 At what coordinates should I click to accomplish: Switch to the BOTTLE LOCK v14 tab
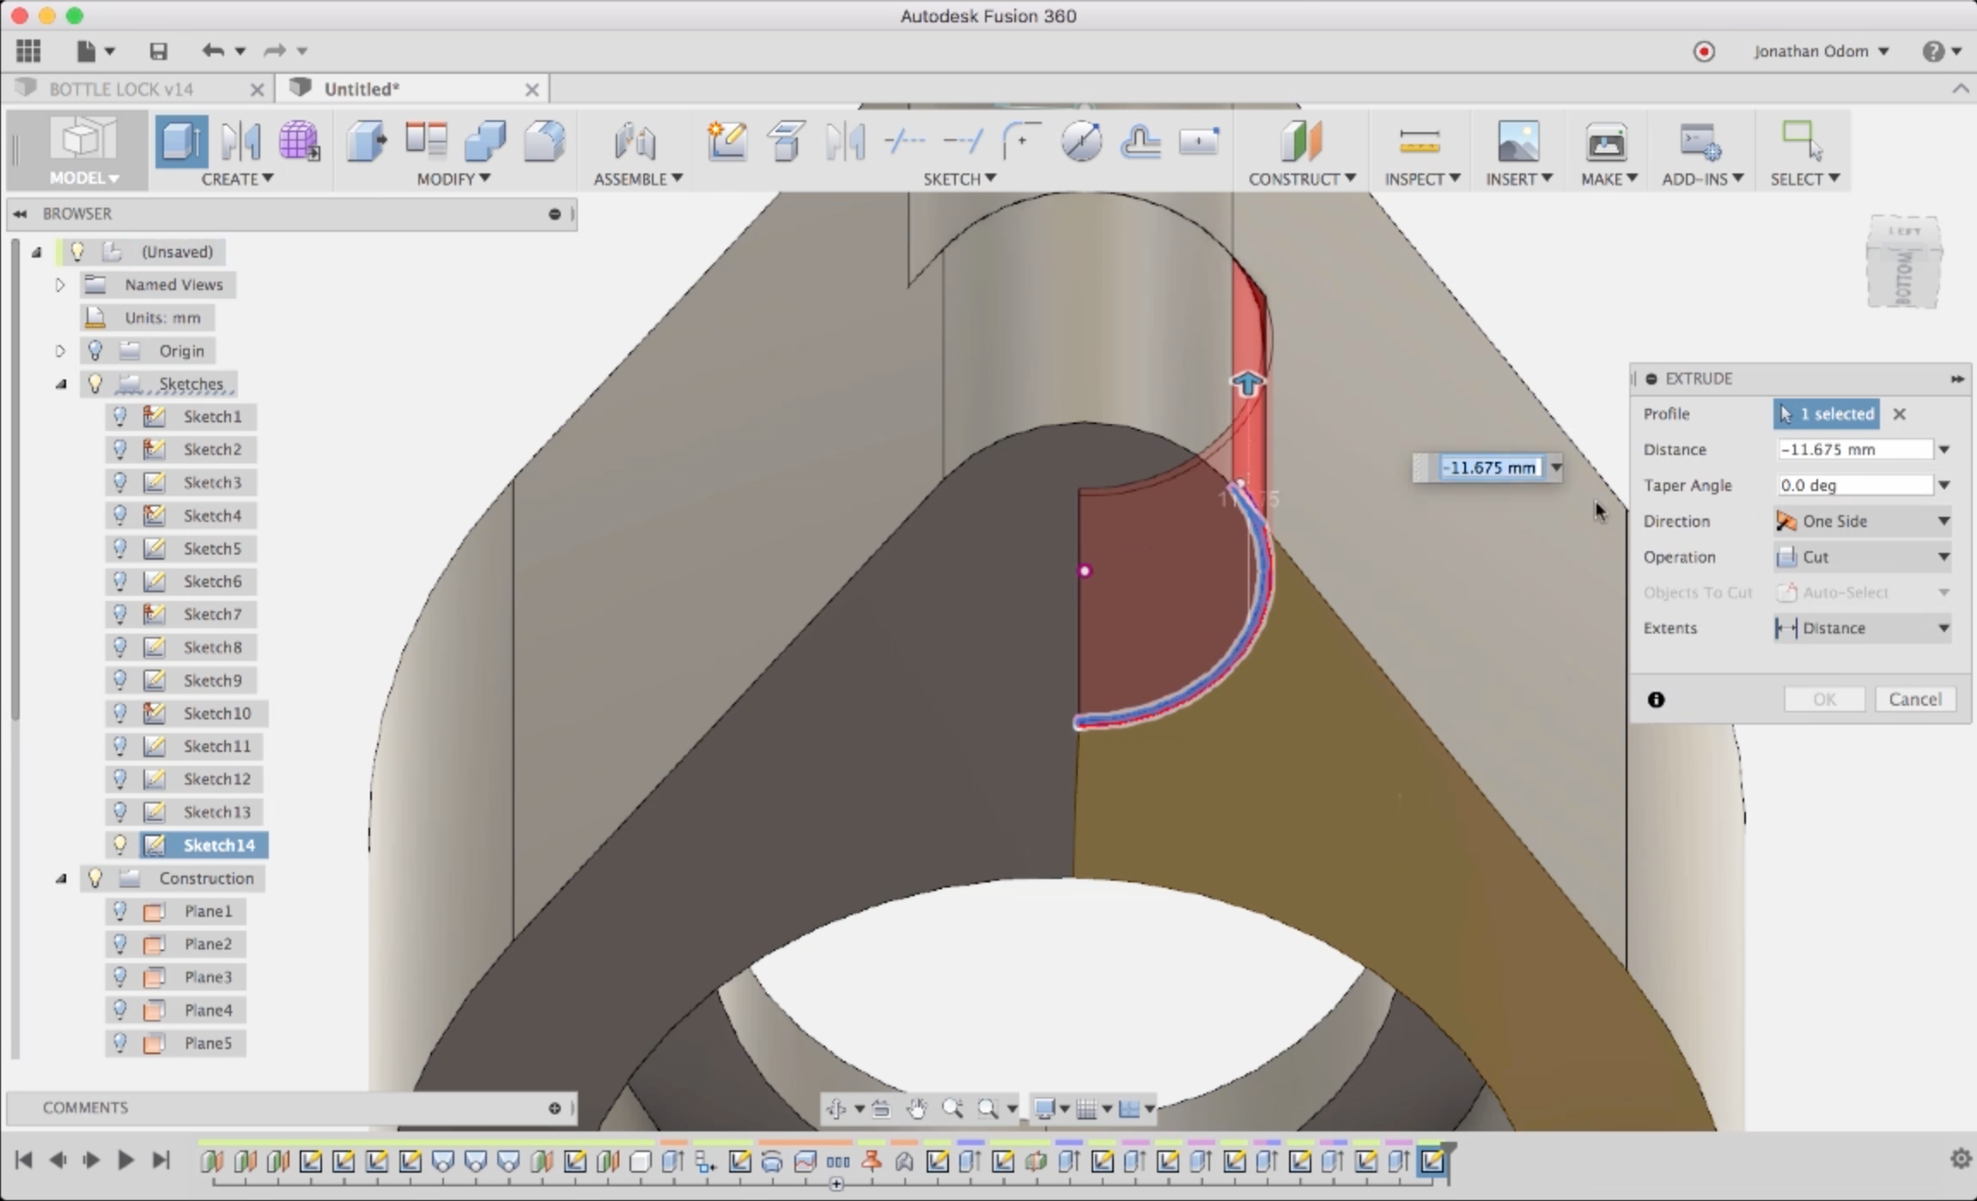121,89
